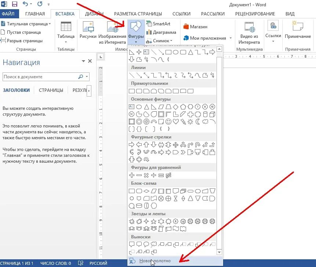Open the Quick Access Toolbar customize arrow
Screen dimensions: 316x267
(x=48, y=4)
